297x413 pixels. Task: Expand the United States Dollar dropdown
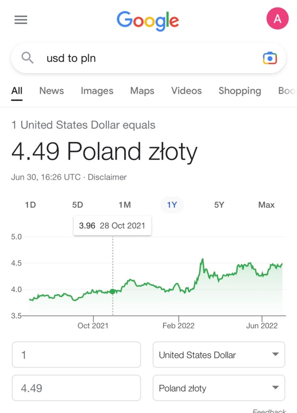pos(219,355)
